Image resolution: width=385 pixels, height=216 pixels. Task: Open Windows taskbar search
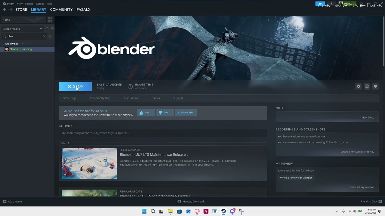153,211
